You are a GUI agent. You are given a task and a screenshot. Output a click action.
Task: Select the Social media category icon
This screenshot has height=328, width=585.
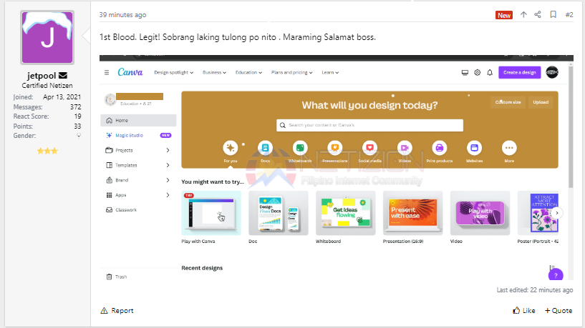pyautogui.click(x=369, y=148)
